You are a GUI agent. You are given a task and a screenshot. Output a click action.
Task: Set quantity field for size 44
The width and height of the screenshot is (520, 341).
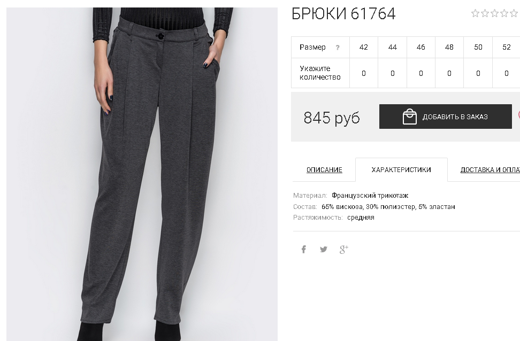392,73
